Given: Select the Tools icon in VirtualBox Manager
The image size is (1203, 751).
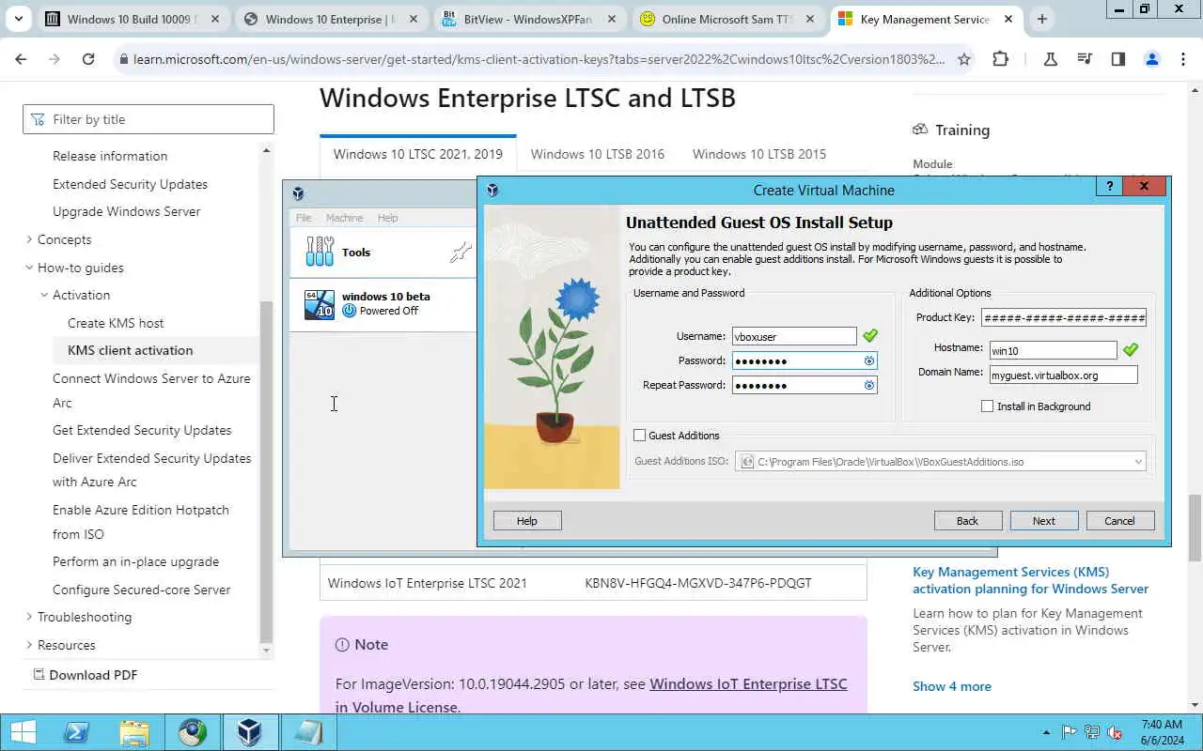Looking at the screenshot, I should 320,252.
